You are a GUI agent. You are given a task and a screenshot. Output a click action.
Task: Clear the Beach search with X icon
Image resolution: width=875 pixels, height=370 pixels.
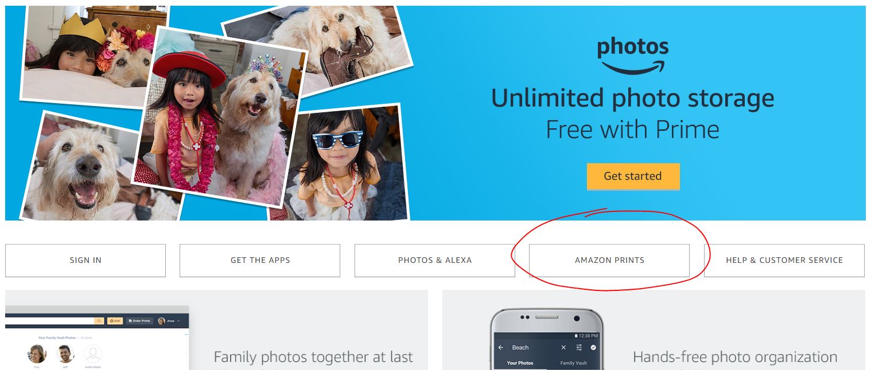coord(563,348)
